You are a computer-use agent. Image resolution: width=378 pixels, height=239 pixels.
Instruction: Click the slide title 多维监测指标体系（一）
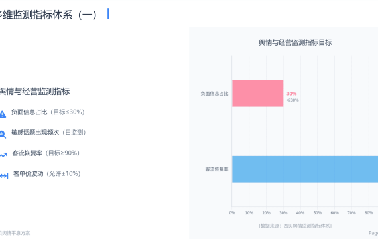coord(48,15)
